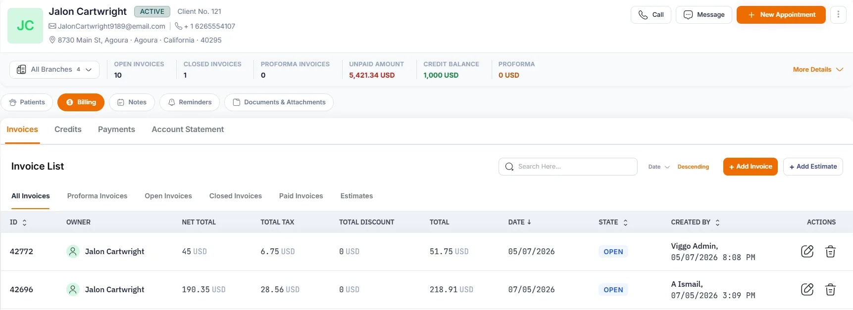Screen dimensions: 853x310
Task: Click the JalonCartwright9189@email.com address
Action: click(111, 26)
